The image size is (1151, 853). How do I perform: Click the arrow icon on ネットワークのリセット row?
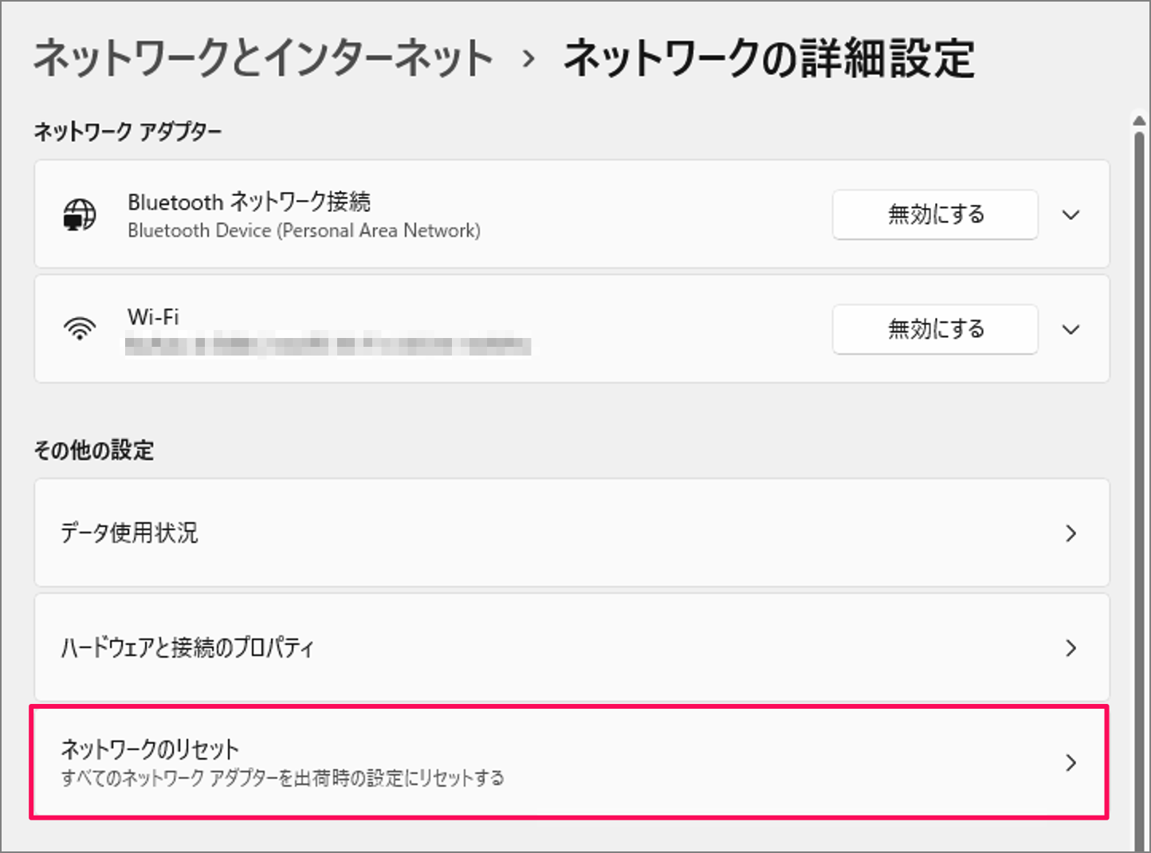(x=1070, y=763)
